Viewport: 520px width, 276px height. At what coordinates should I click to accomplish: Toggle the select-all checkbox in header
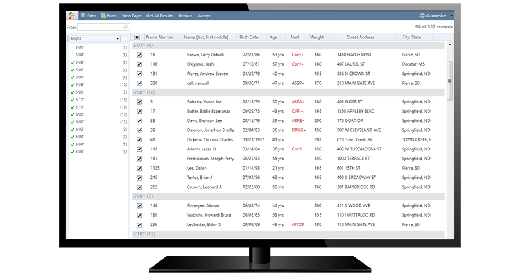[138, 38]
